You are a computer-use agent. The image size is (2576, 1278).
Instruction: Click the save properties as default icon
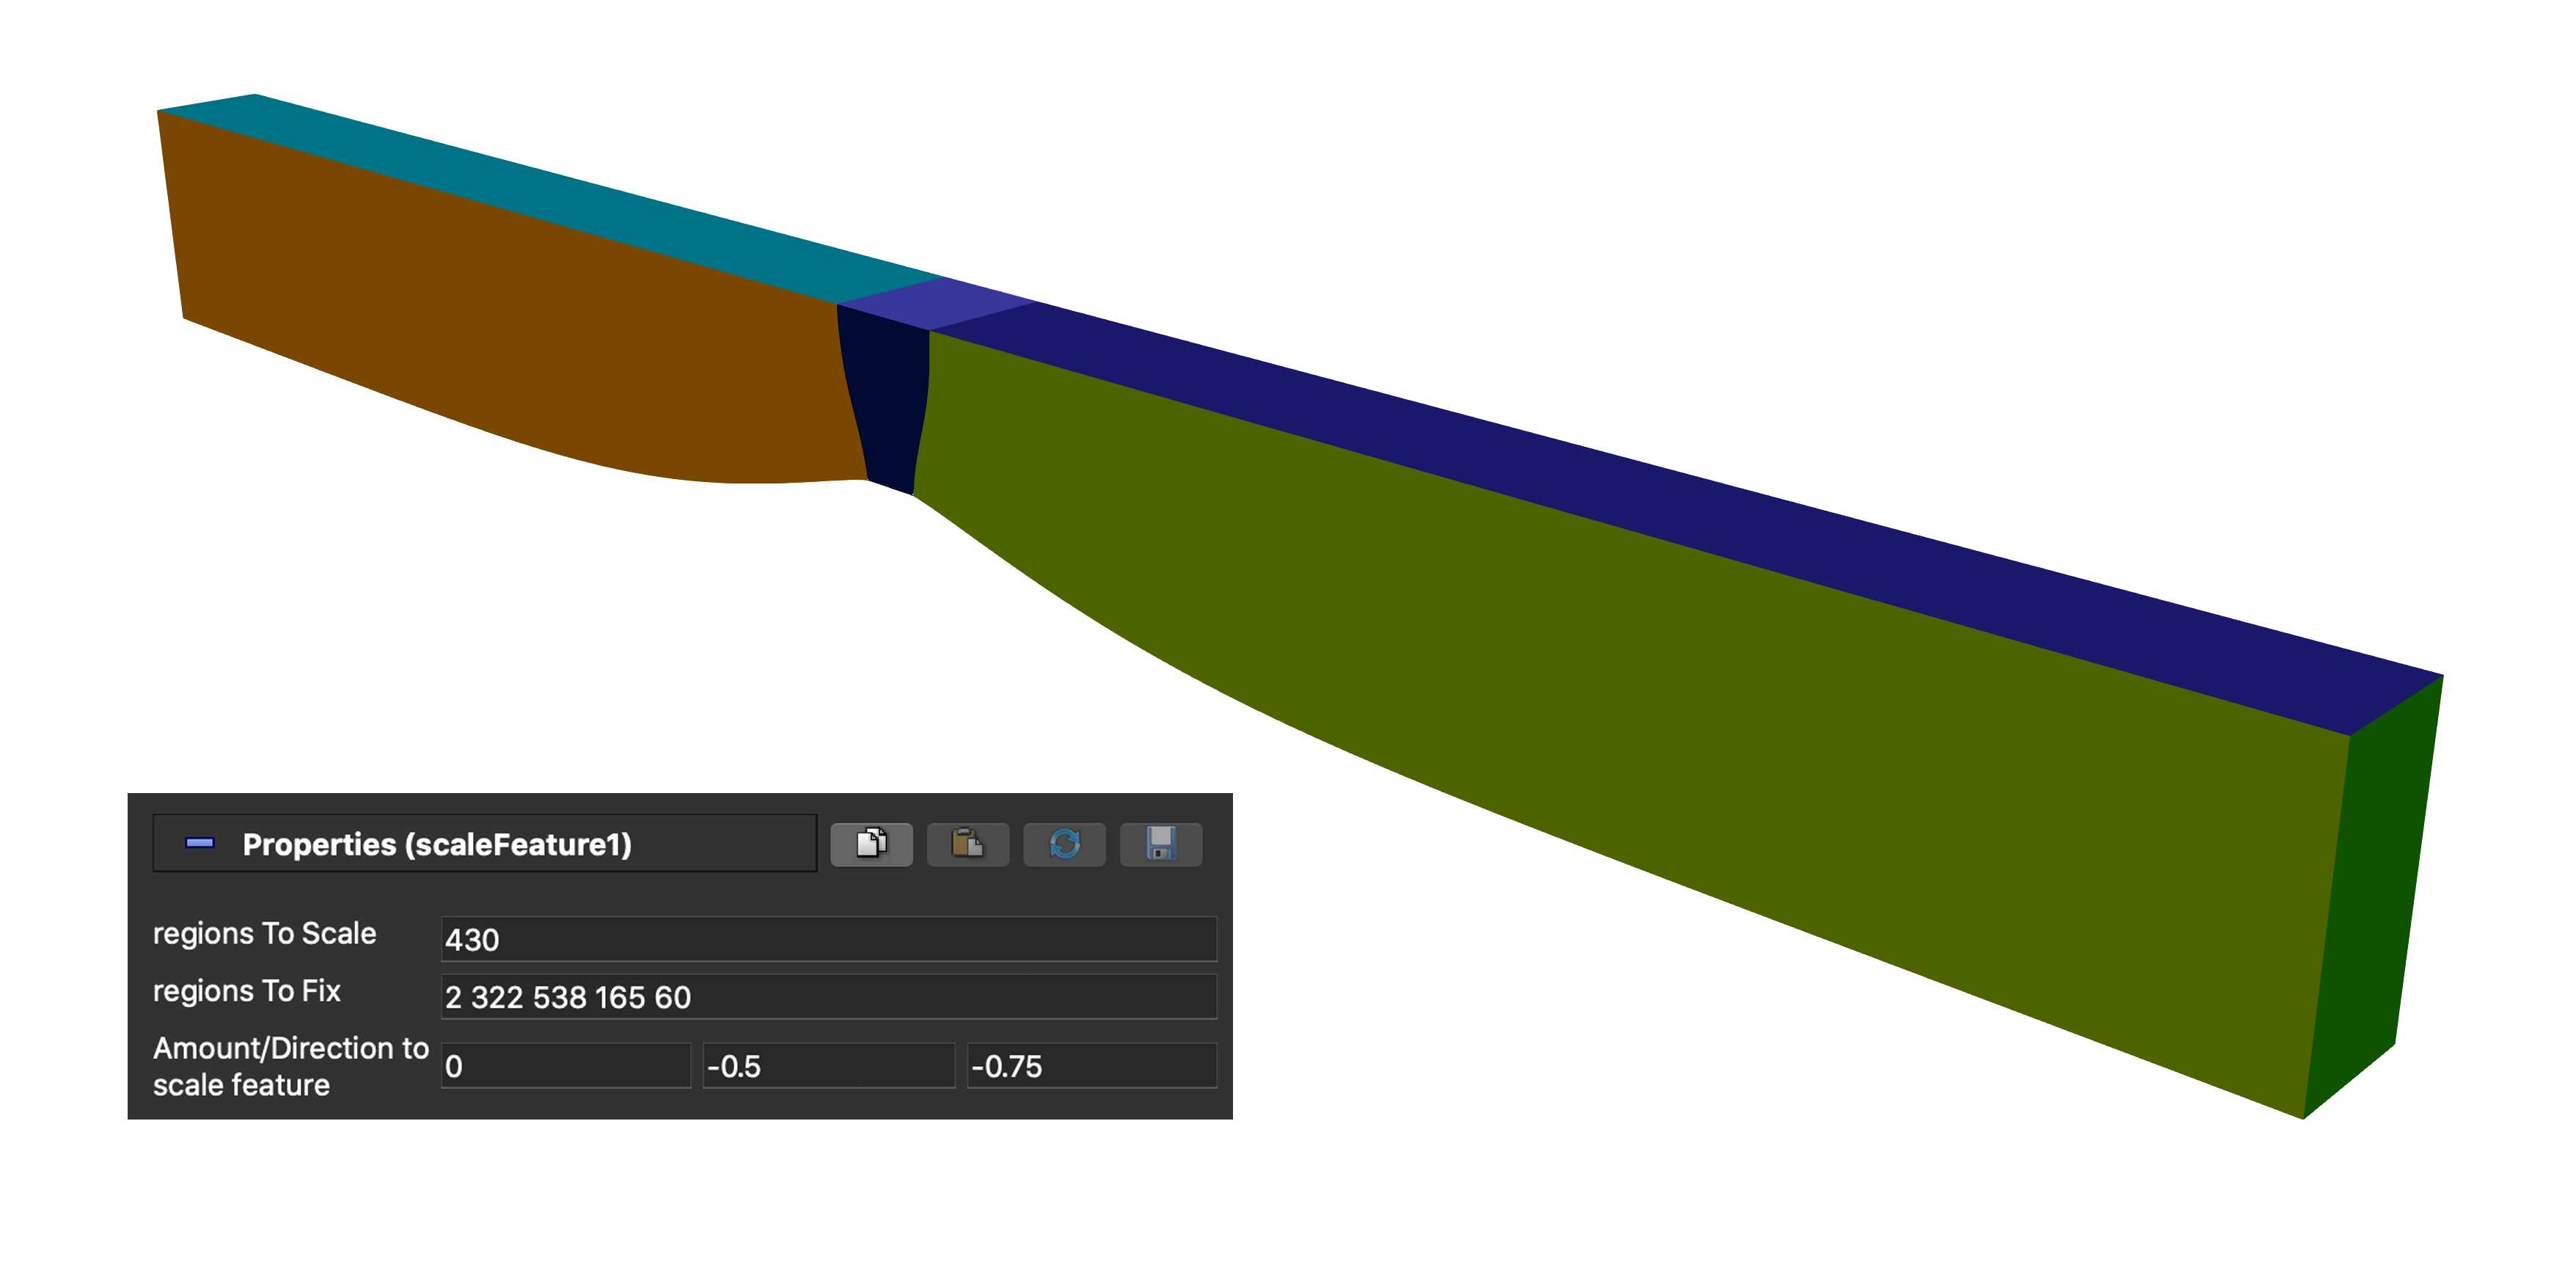click(x=1160, y=844)
